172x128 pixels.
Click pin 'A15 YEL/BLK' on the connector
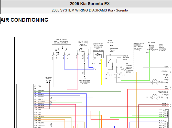pyautogui.click(x=39, y=117)
